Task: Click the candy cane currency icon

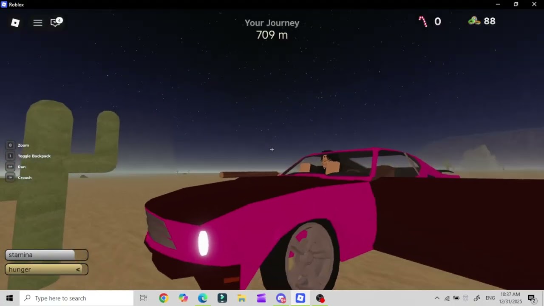Action: click(x=423, y=22)
